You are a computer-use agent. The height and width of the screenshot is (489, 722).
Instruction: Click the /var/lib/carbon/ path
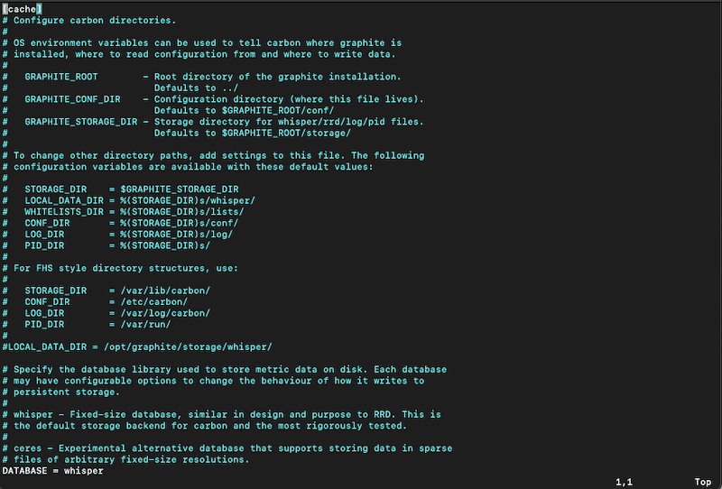tap(165, 291)
